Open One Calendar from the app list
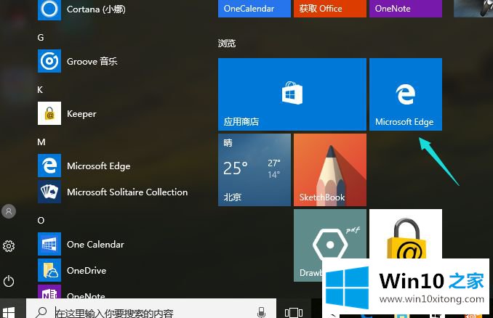Viewport: 493px width, 318px height. 81,244
